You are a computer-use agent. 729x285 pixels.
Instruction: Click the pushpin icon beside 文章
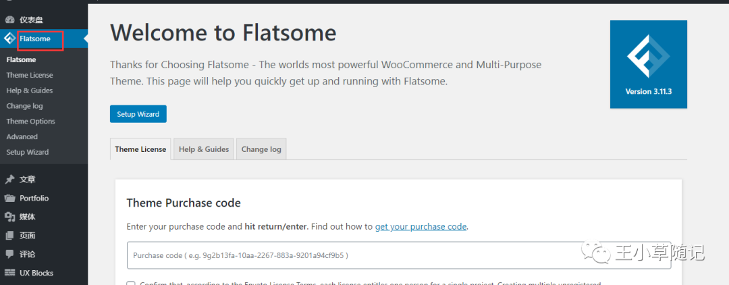coord(9,180)
